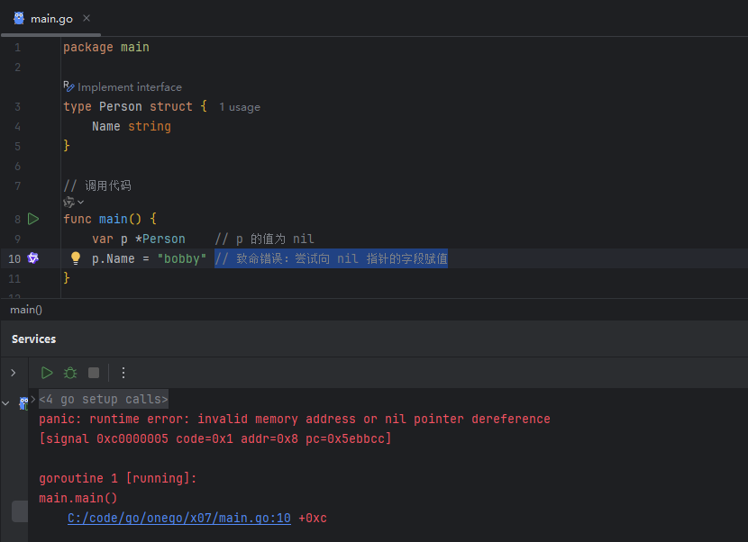
Task: Start debugging with the bug icon
Action: coord(70,373)
